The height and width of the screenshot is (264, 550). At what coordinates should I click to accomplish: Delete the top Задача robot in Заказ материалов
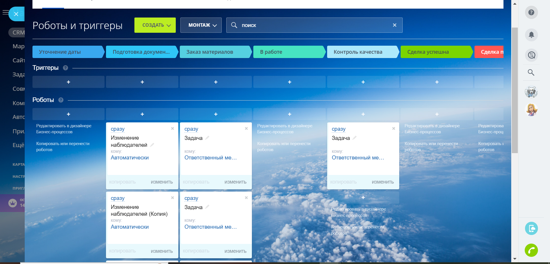[246, 128]
